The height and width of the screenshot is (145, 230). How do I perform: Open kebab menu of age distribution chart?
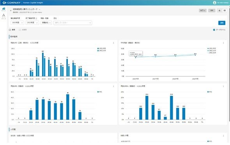click(x=113, y=43)
